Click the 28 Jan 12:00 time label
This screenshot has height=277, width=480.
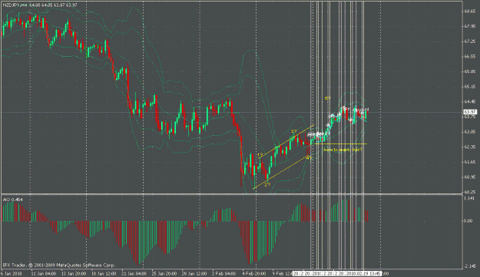click(x=195, y=273)
